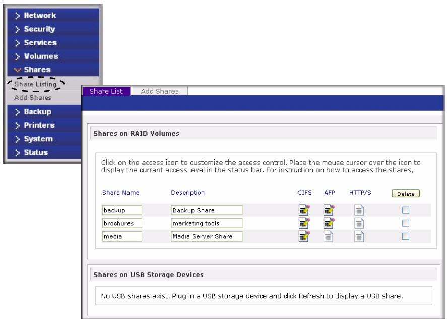Viewport: 447px width, 319px height.
Task: Click the Share Name column header
Action: (x=121, y=193)
